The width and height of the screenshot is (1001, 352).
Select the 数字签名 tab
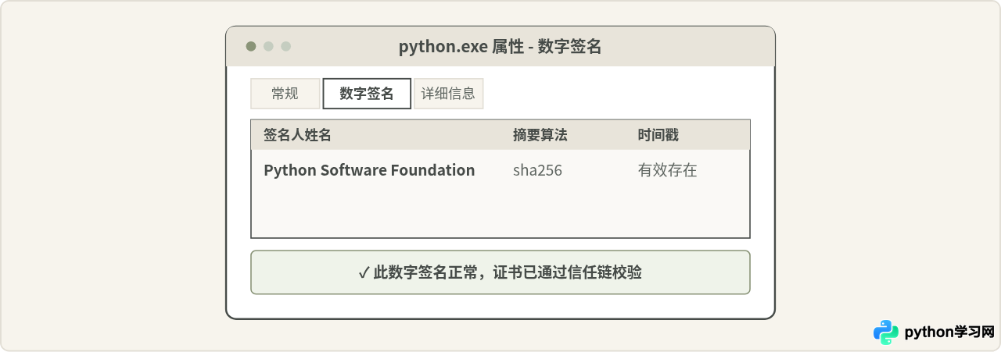[367, 94]
